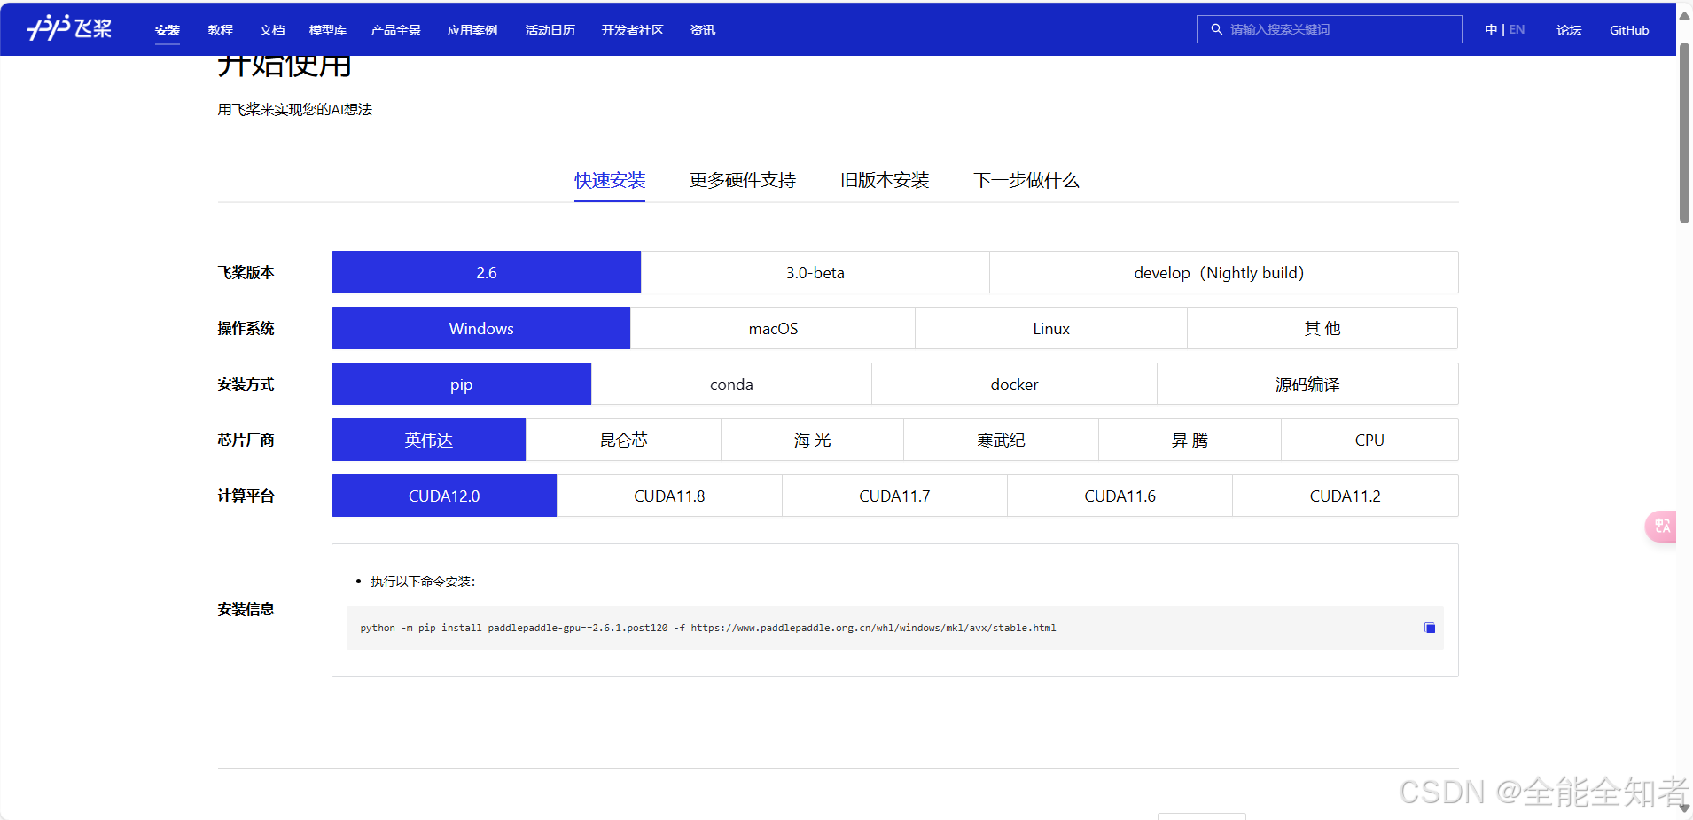The image size is (1693, 820).
Task: Open 开发者社区 navigation menu
Action: coord(633,30)
